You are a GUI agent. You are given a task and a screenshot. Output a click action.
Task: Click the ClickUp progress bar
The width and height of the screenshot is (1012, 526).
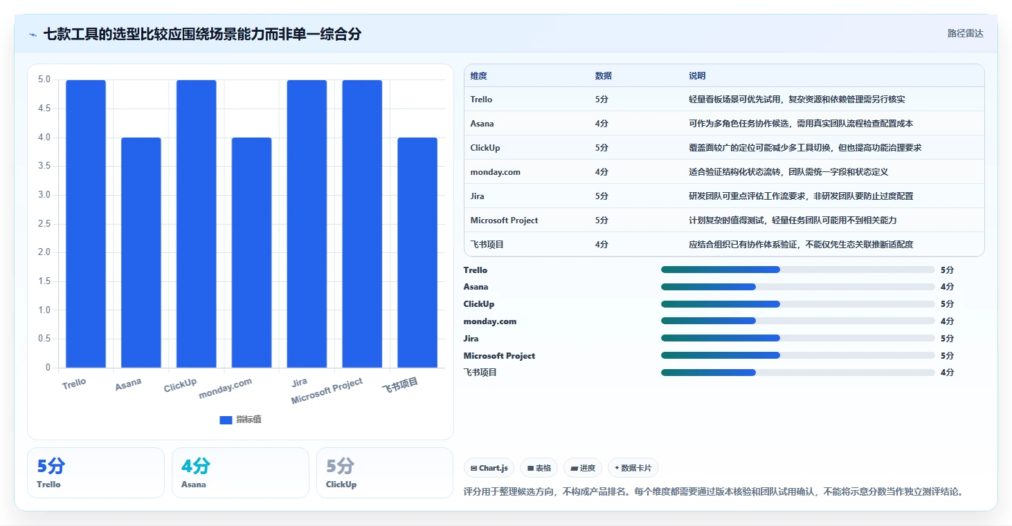coord(798,304)
